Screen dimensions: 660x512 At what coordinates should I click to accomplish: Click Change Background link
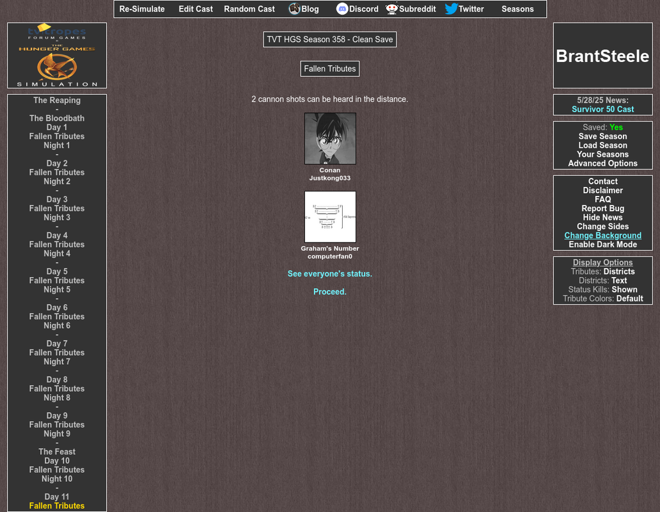coord(602,236)
